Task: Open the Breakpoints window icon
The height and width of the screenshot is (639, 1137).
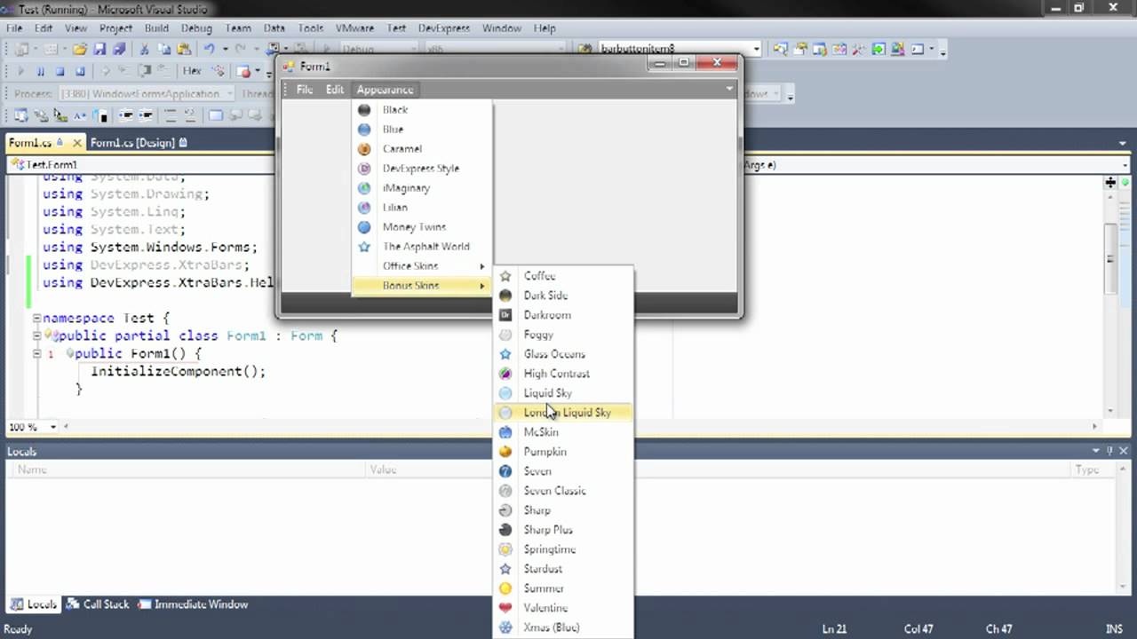Action: pyautogui.click(x=243, y=71)
